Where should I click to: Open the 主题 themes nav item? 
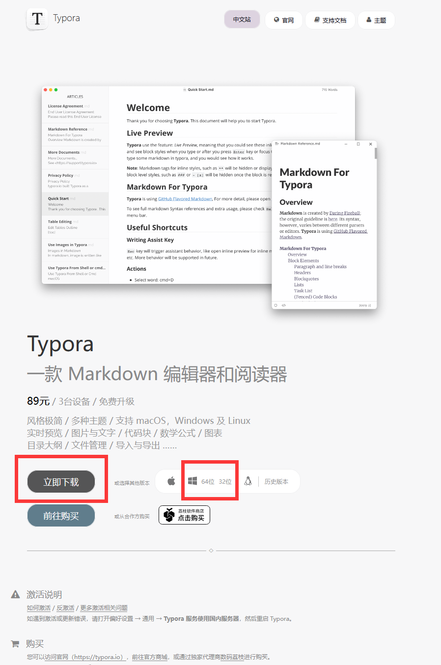tap(376, 20)
